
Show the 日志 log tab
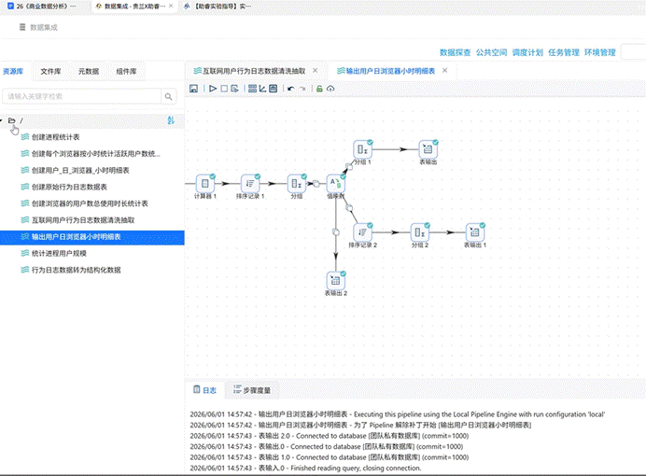pos(204,390)
